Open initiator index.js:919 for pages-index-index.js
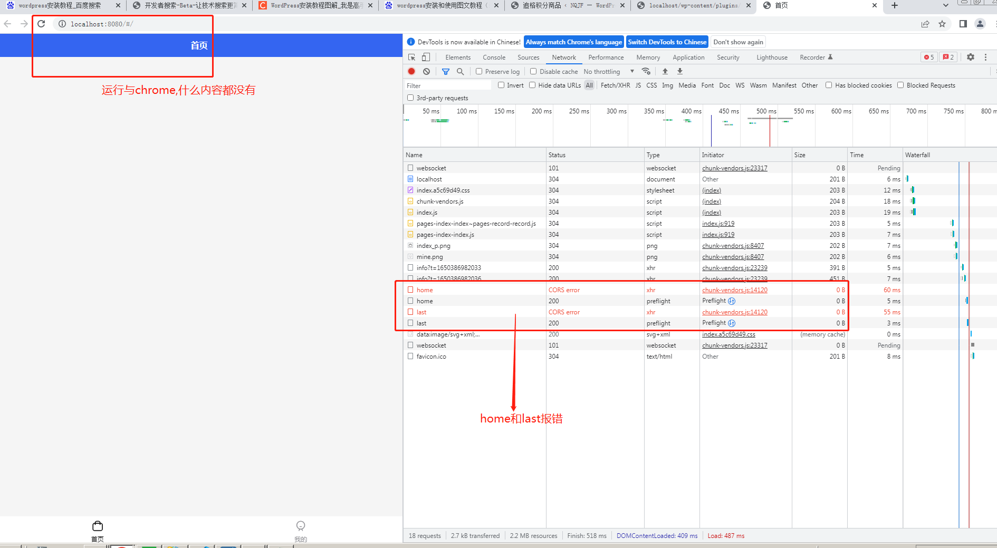This screenshot has height=548, width=997. [x=718, y=234]
